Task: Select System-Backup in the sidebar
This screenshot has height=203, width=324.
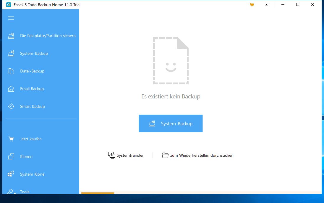Action: 34,53
